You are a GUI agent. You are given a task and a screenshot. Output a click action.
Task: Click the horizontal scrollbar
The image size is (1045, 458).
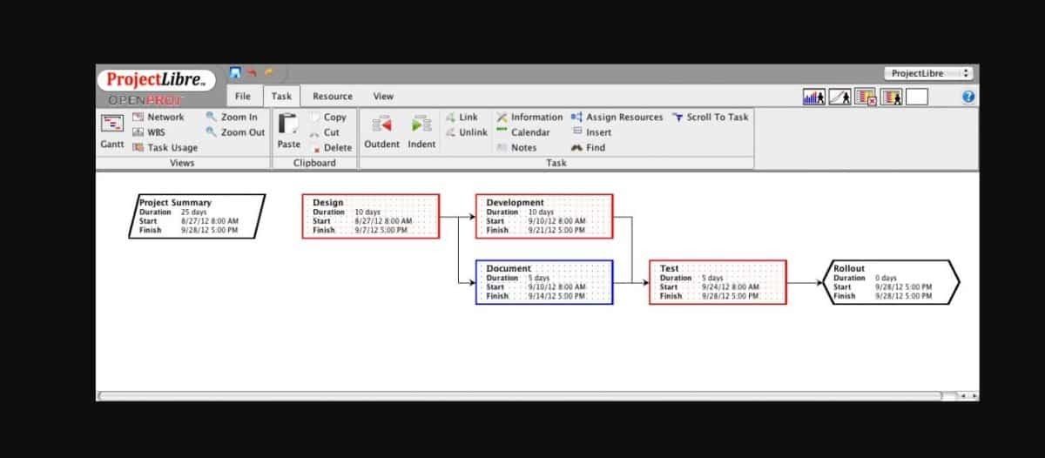[x=520, y=395]
